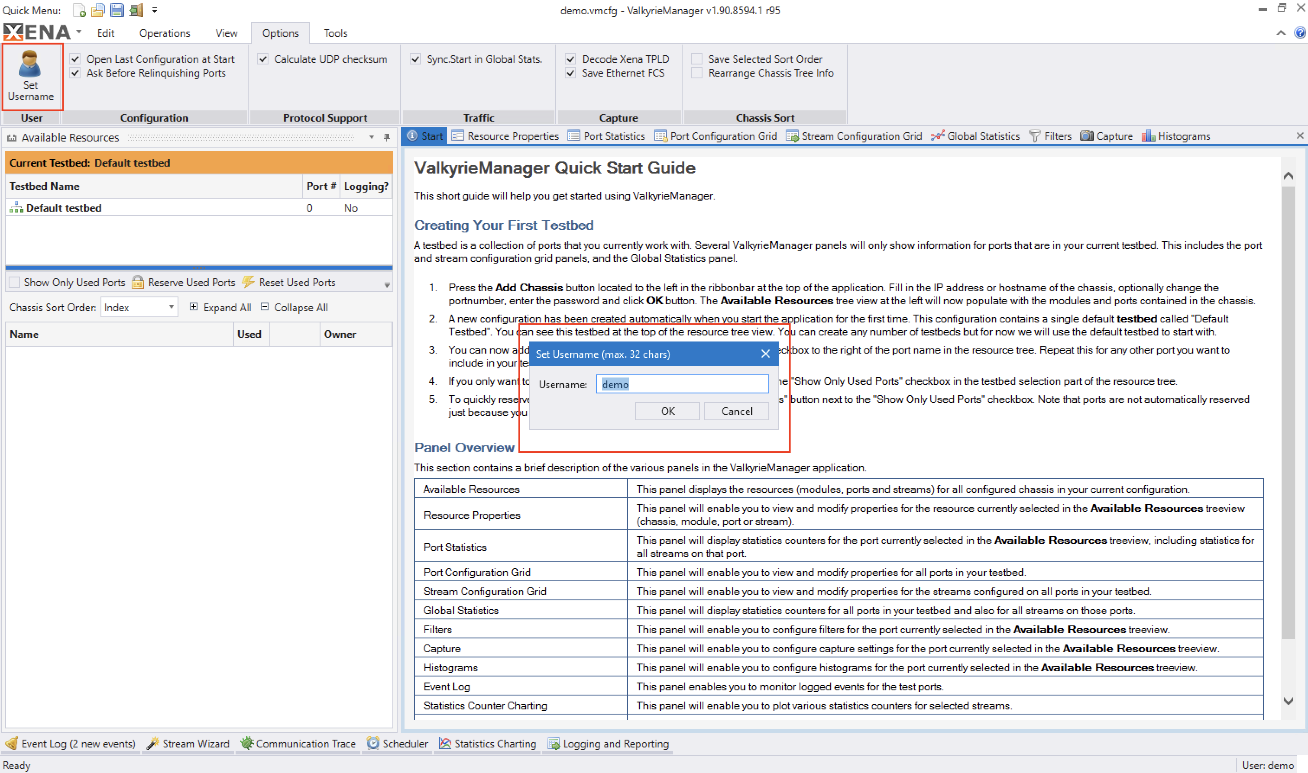
Task: Click the Logging? column header
Action: coord(366,186)
